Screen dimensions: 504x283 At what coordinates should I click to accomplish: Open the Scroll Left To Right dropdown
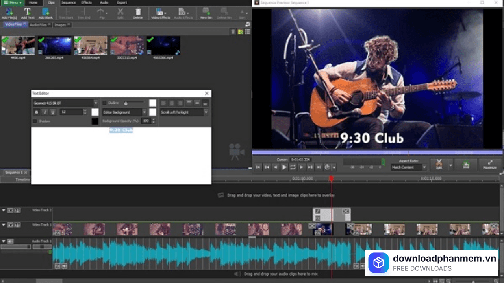pos(206,112)
